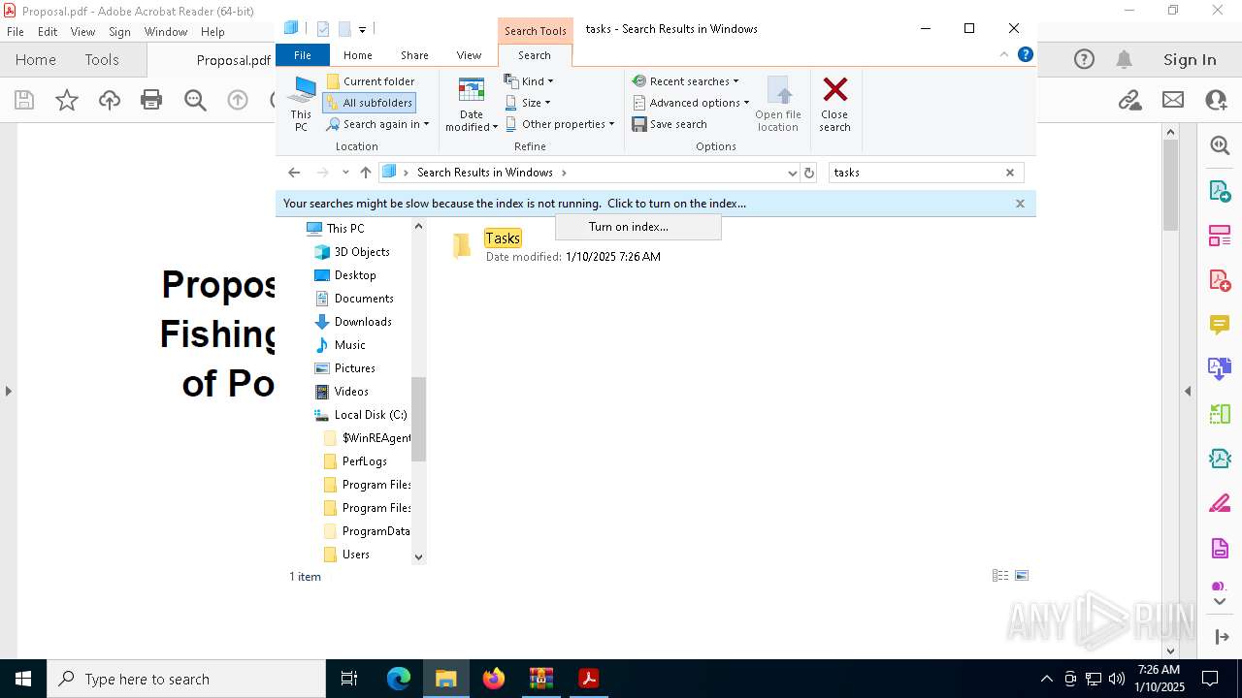
Task: Upload file using Acrobat cloud icon
Action: click(110, 100)
